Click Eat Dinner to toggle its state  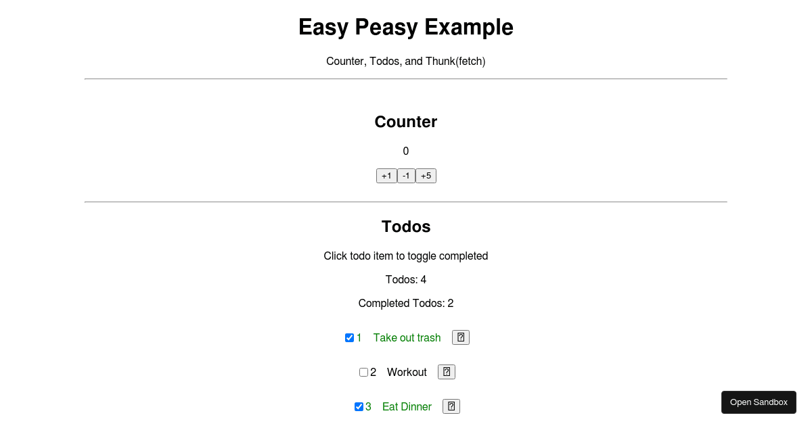(407, 406)
